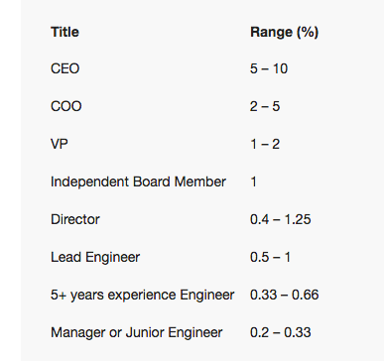This screenshot has height=361, width=384.
Task: Click the 0.4 – 1.25 range value
Action: (x=281, y=219)
